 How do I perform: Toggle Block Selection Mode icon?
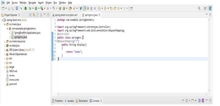(91, 8)
